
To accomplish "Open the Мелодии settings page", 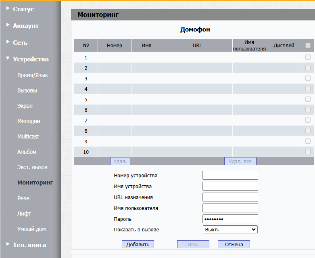I will tap(29, 122).
